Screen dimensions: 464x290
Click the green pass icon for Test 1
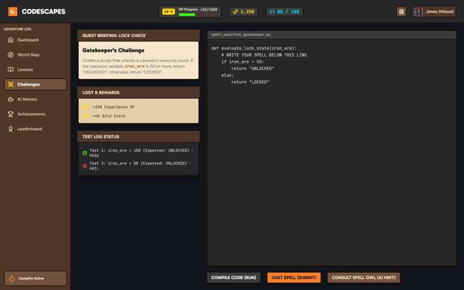[85, 153]
